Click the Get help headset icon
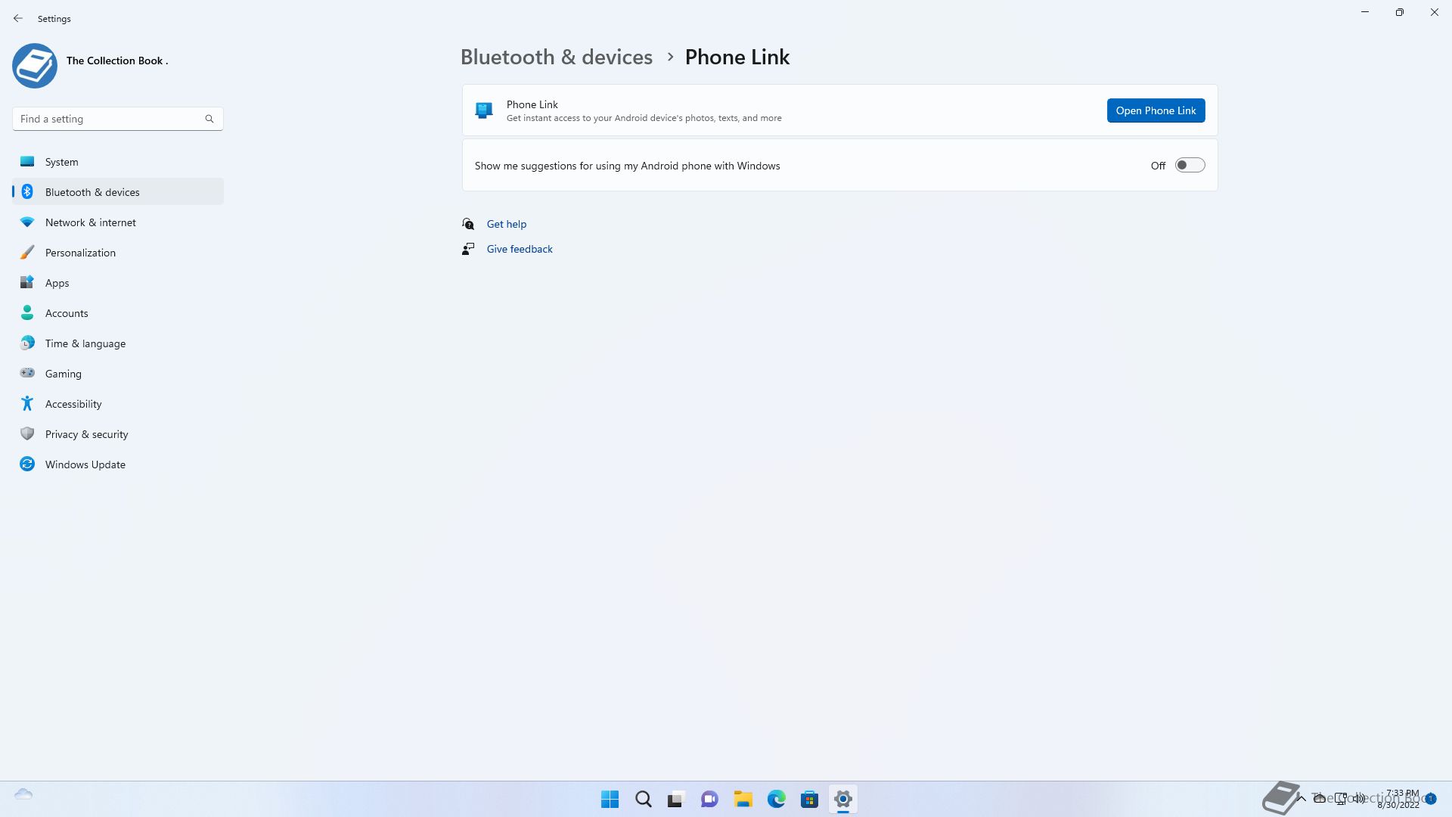 [468, 224]
